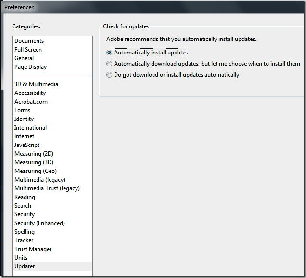Open the Forms category

click(x=22, y=110)
